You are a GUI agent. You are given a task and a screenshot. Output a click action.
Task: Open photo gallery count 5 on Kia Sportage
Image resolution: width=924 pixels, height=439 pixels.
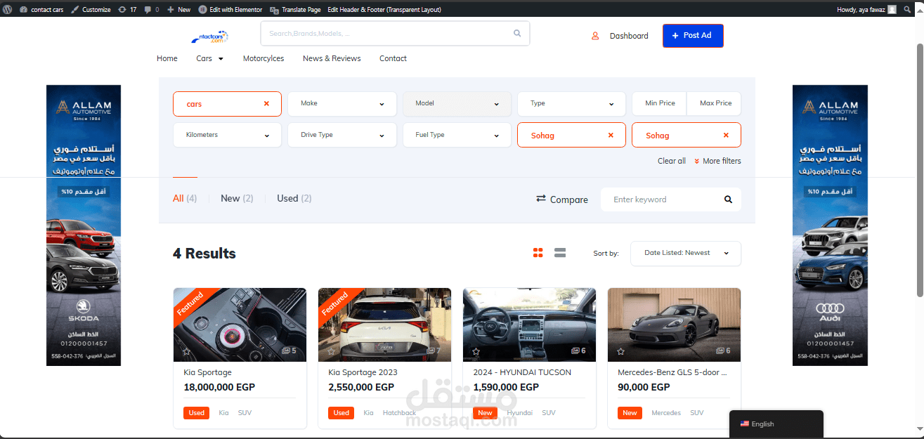[289, 350]
